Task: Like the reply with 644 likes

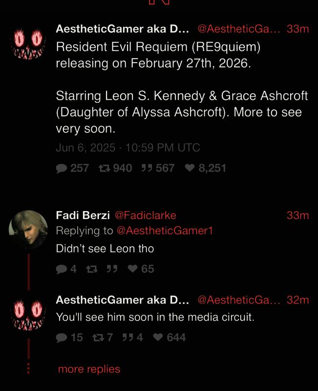Action: point(158,337)
